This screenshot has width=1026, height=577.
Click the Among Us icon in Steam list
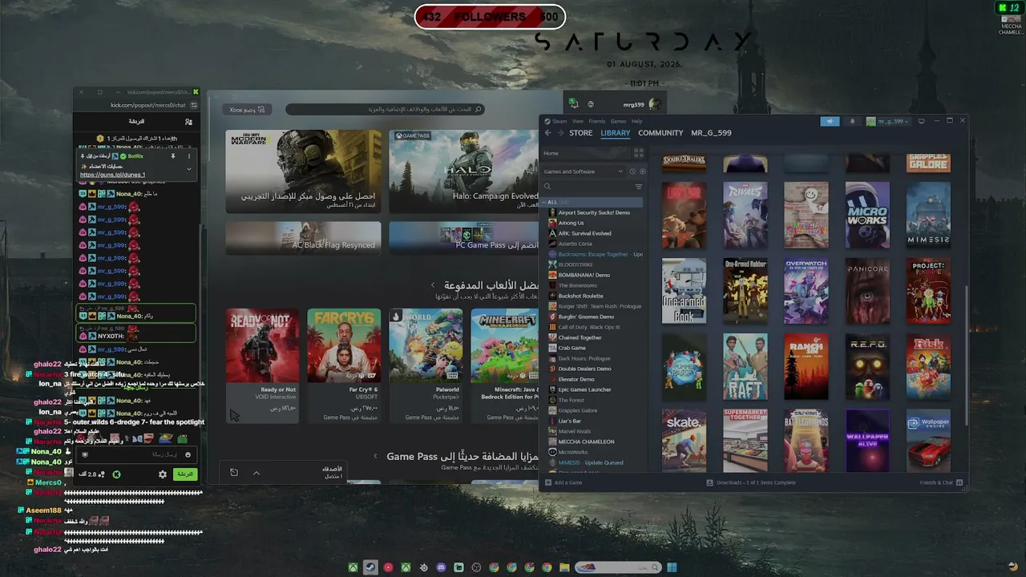coord(552,223)
